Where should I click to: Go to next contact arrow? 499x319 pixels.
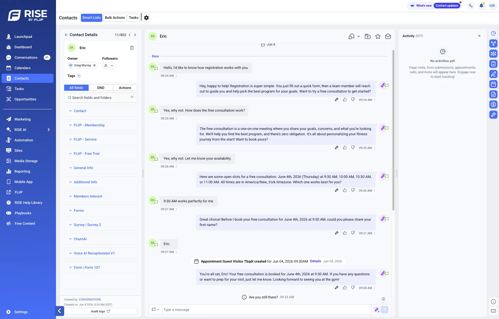(135, 35)
